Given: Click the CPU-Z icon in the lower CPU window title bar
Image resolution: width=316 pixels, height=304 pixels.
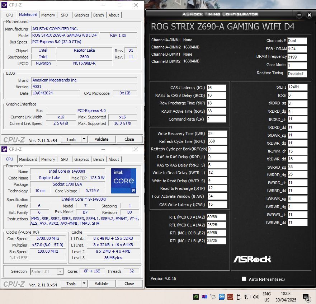Looking at the screenshot, I should pyautogui.click(x=4, y=149).
